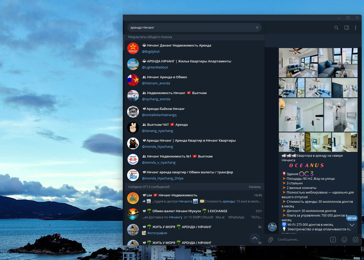Clear the search field with the X icon
The height and width of the screenshot is (260, 364).
point(257,28)
